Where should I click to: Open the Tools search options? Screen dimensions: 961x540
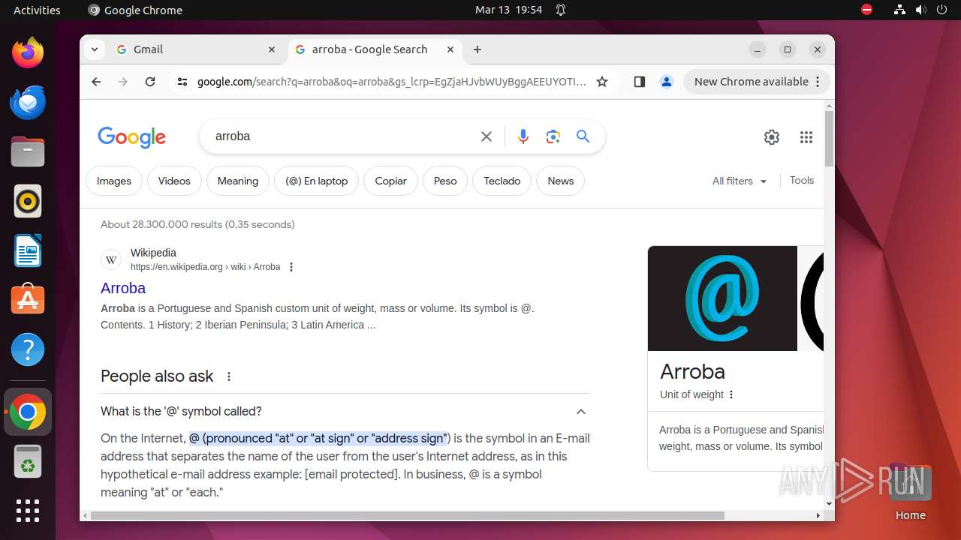[802, 180]
